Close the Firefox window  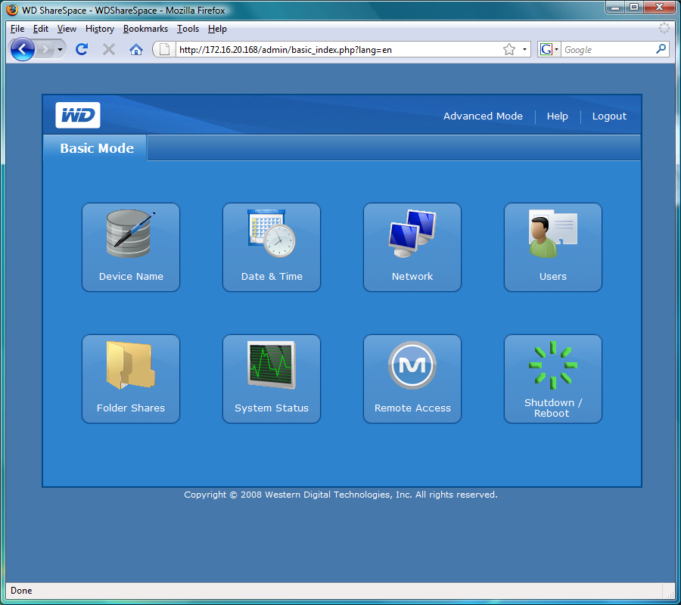click(659, 8)
